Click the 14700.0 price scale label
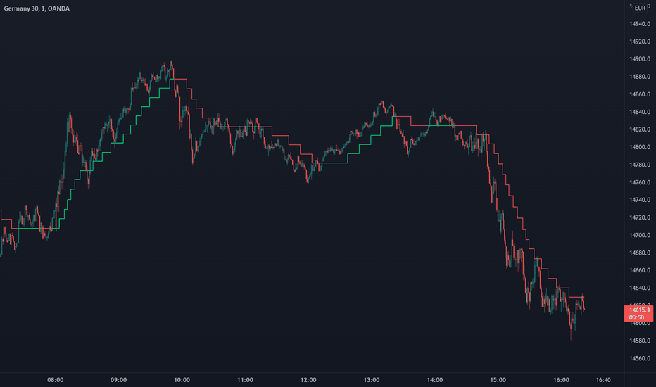This screenshot has height=387, width=656. pyautogui.click(x=640, y=235)
